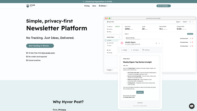Click info icon next to Lists heading
The height and width of the screenshot is (111, 197).
click(x=128, y=34)
